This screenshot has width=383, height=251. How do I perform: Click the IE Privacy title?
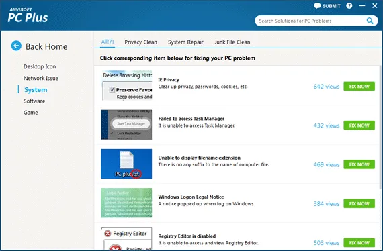169,79
